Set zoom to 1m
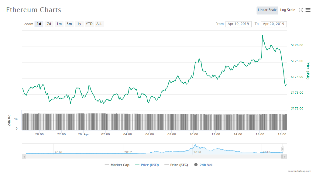The image size is (316, 177). pos(59,24)
